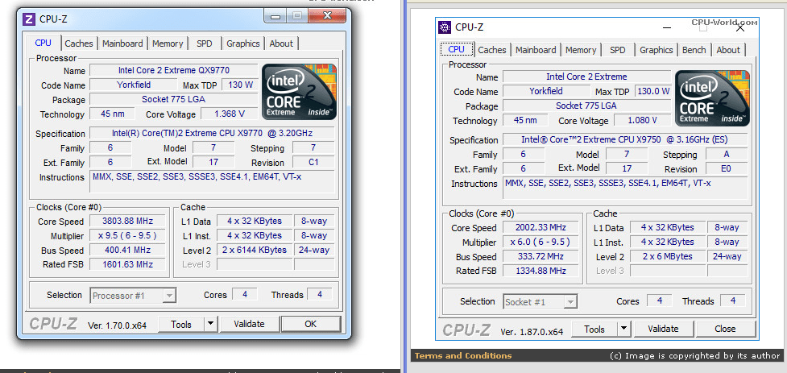The width and height of the screenshot is (787, 373).
Task: Switch to Memory tab in right CPU-Z window
Action: tap(581, 50)
